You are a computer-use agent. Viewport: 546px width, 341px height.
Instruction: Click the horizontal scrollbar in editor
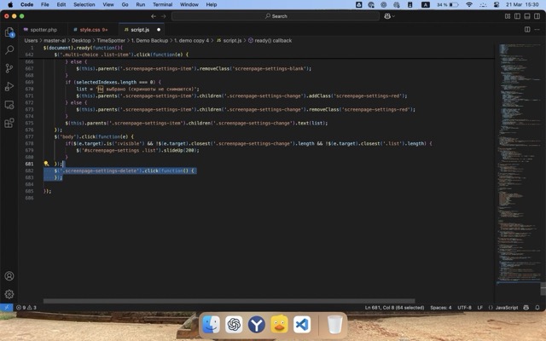point(229,300)
